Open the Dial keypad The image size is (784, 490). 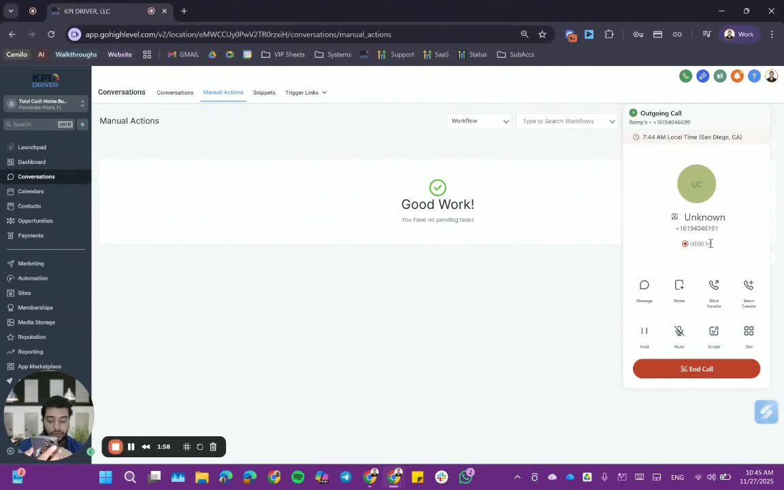click(x=749, y=336)
